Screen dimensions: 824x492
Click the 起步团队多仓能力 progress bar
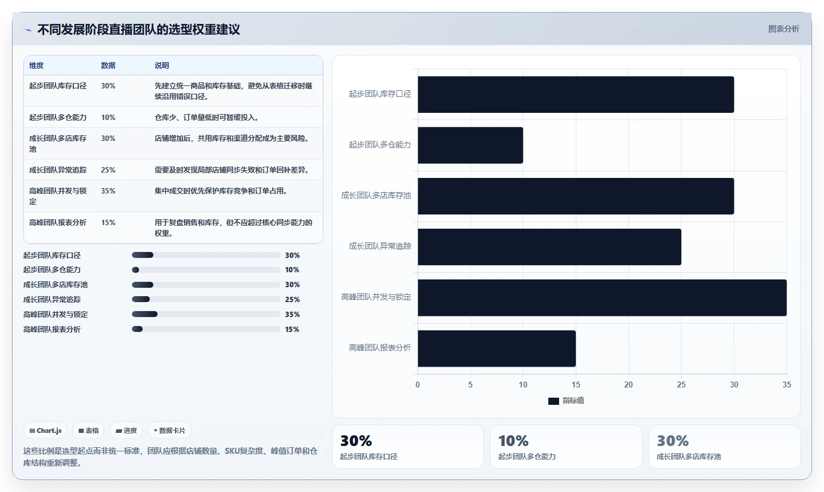206,270
